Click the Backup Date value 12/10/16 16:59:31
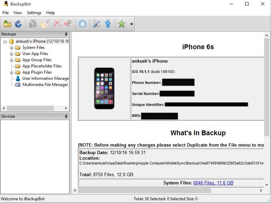The image size is (271, 203). pos(128,152)
